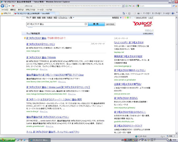Click the second quick launch icon
Viewport: 178px width, 142px height.
21,140
